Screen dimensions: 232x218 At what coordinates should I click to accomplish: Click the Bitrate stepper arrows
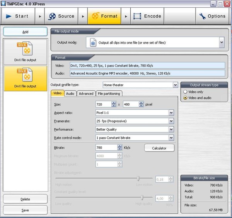119,148
